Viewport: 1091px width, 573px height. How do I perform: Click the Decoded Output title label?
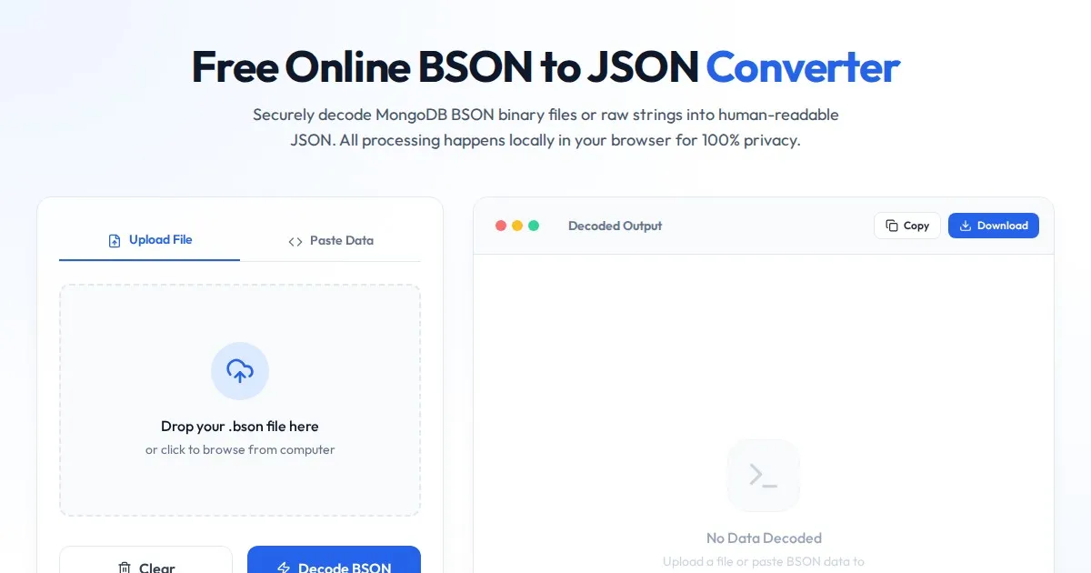pyautogui.click(x=615, y=226)
